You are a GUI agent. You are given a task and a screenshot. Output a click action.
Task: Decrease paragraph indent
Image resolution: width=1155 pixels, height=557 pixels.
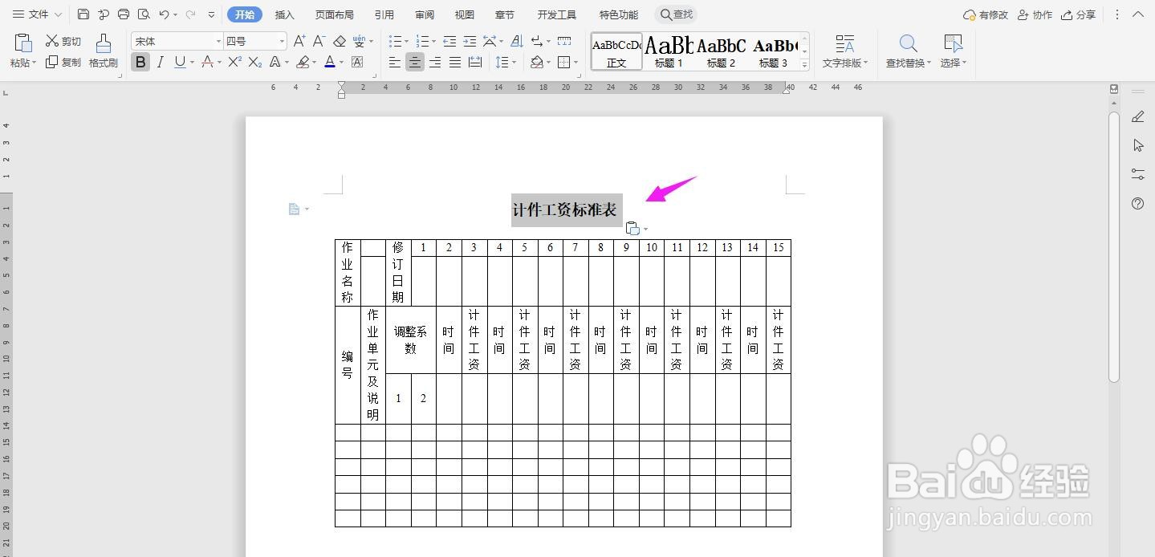click(x=449, y=41)
